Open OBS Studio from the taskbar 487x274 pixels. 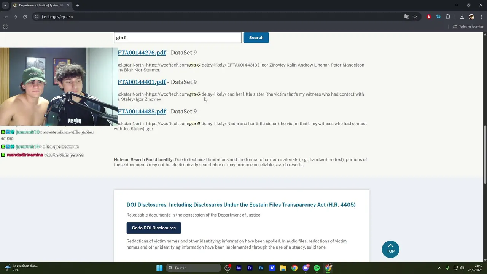[228, 268]
